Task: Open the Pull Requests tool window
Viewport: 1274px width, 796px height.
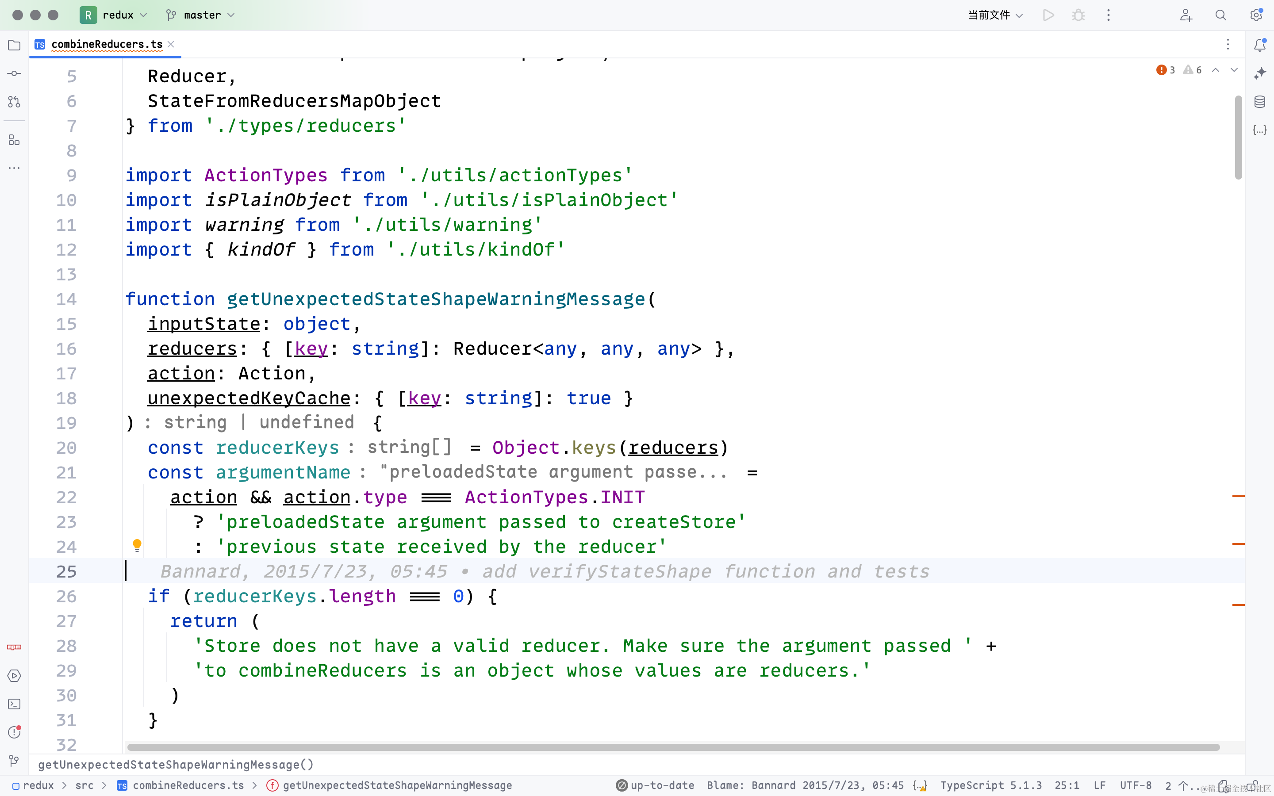Action: point(14,102)
